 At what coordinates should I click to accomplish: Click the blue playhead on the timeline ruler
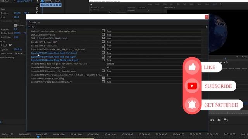[38, 137]
